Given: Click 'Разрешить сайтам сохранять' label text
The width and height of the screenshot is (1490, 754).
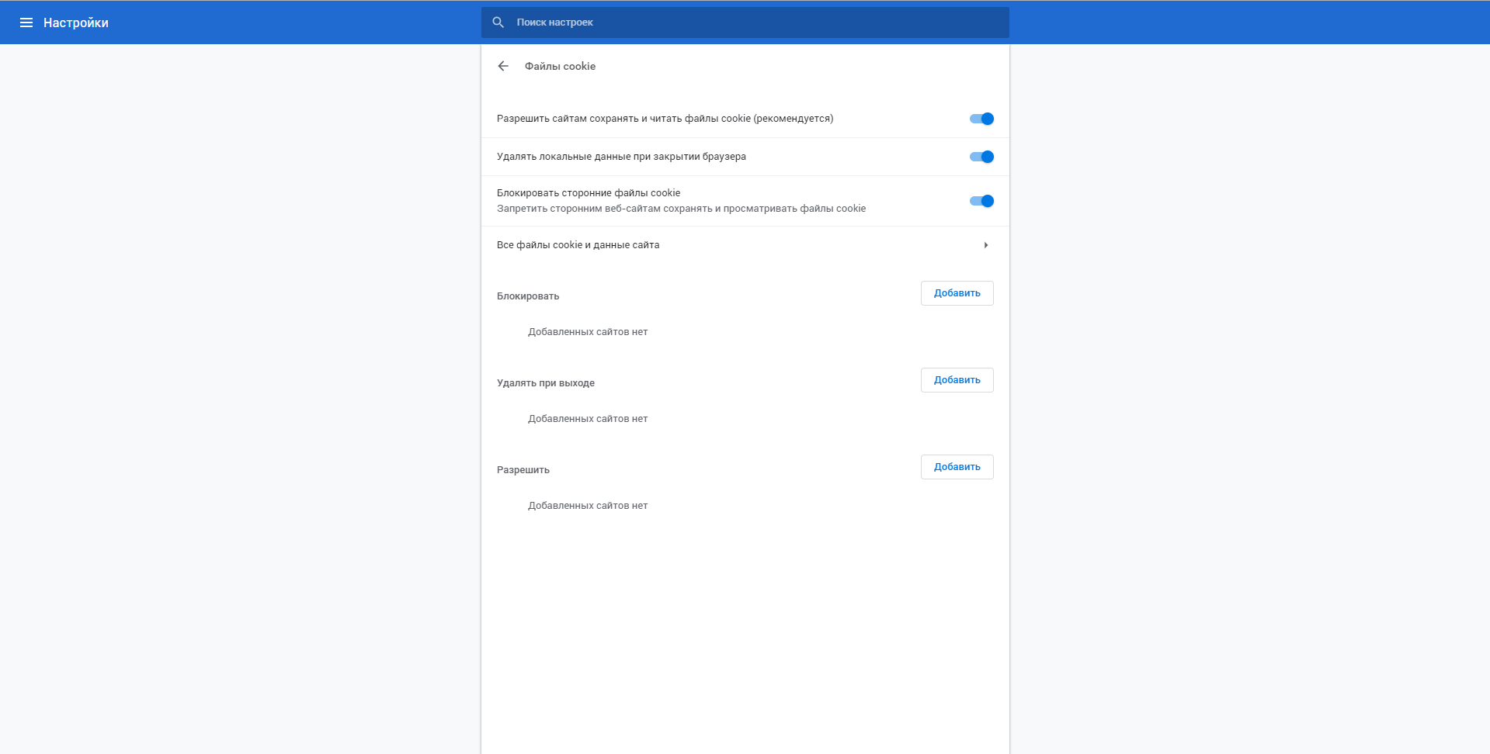Looking at the screenshot, I should click(x=665, y=119).
